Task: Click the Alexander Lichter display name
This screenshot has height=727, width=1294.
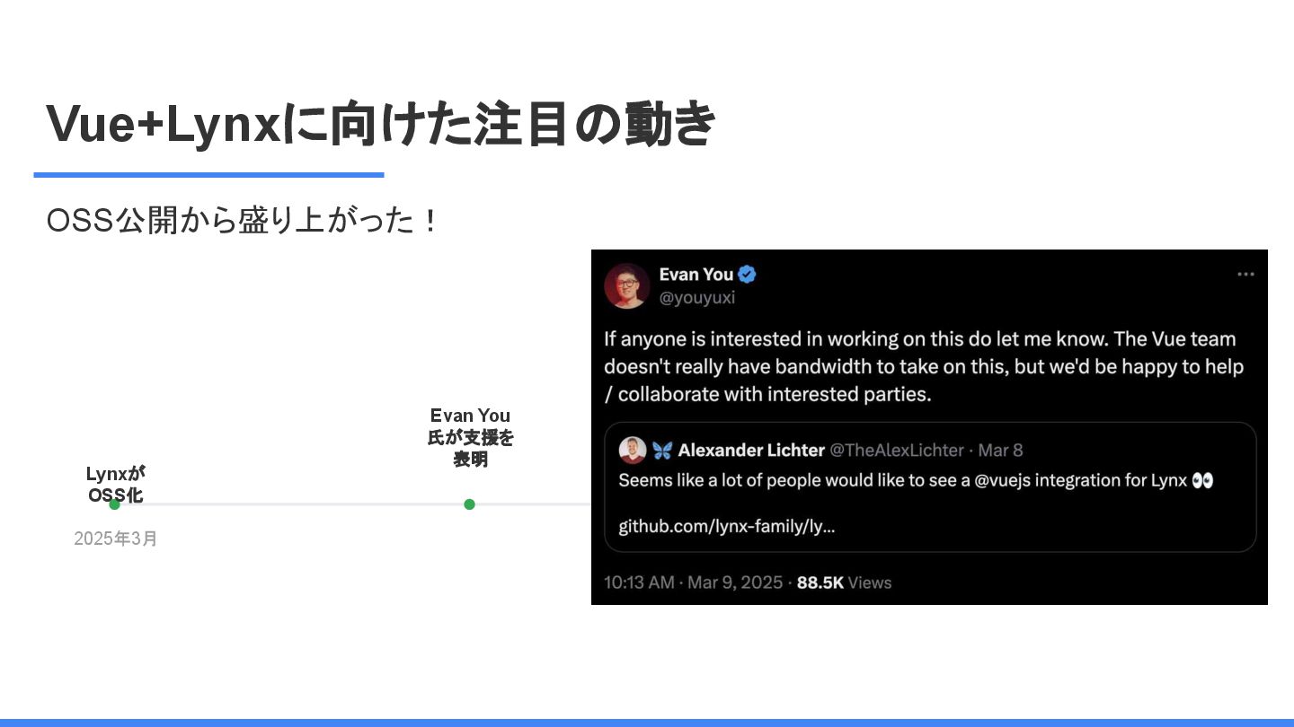Action: pos(751,450)
